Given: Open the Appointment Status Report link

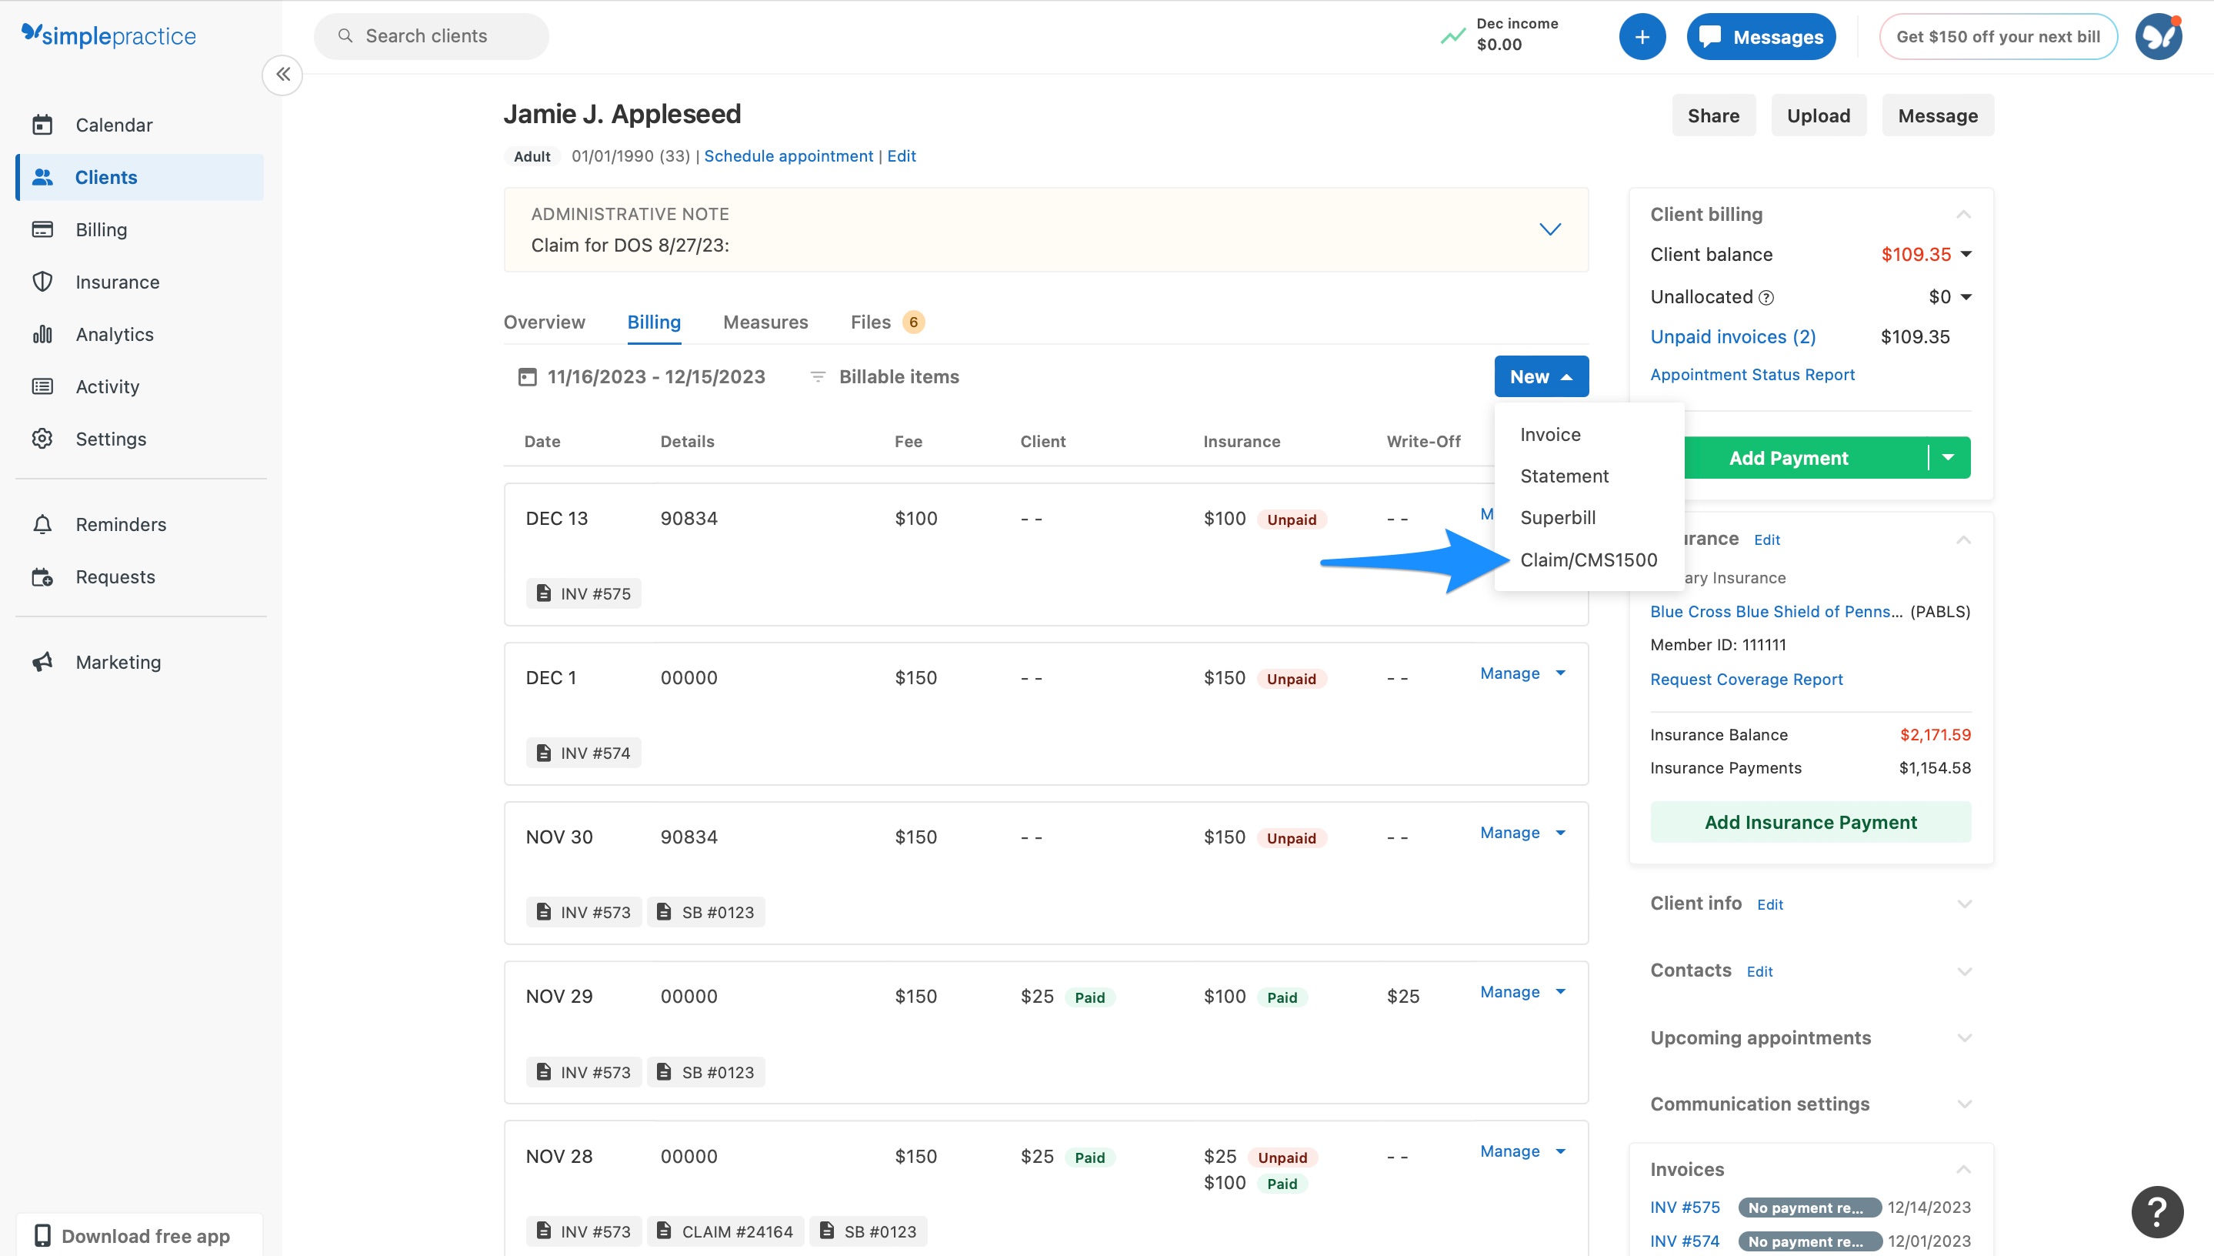Looking at the screenshot, I should (x=1752, y=374).
